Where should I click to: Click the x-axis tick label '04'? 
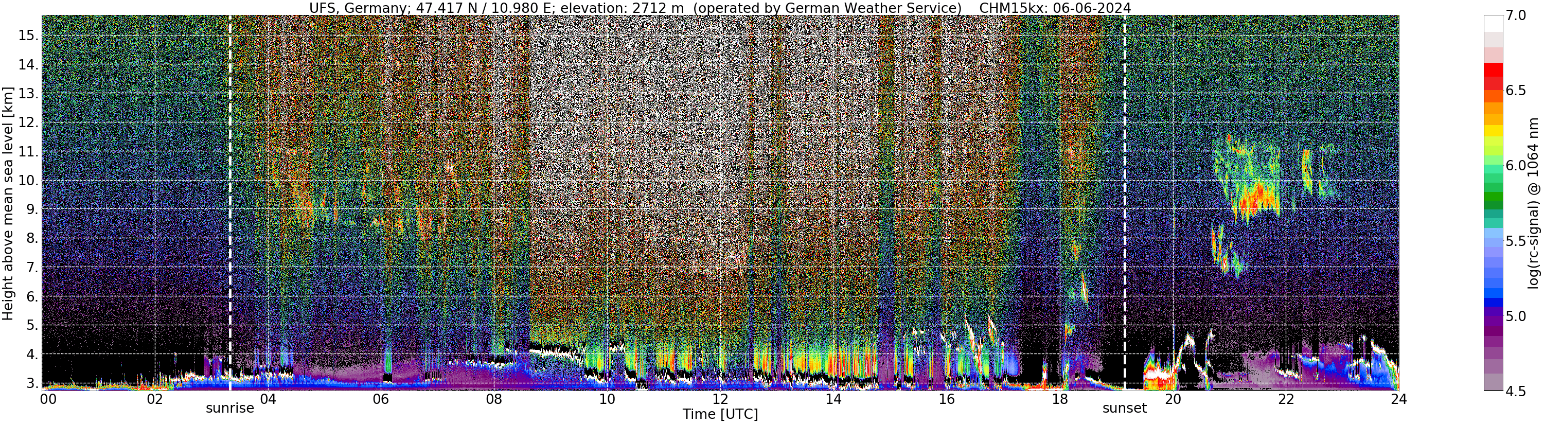coord(268,399)
